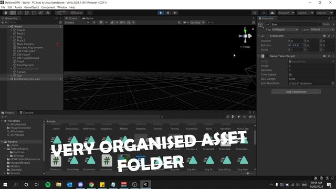The height and width of the screenshot is (189, 336).
Task: Click the scene tools wrench icon
Action: click(179, 23)
